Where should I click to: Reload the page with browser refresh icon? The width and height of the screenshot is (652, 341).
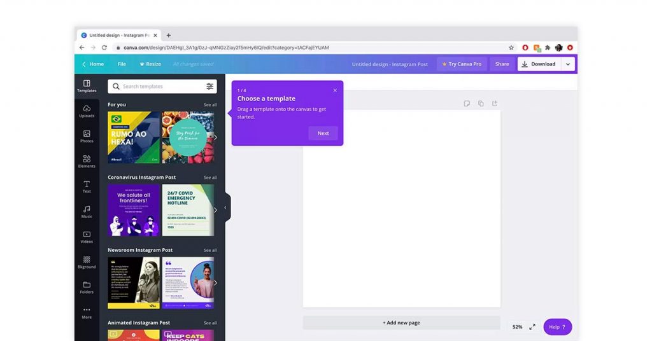point(104,47)
